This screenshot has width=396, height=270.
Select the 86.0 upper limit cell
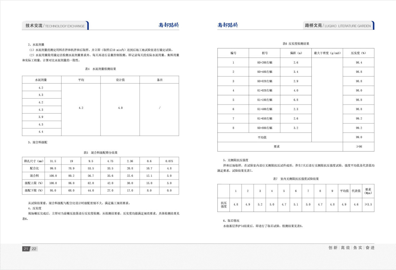(x=71, y=183)
